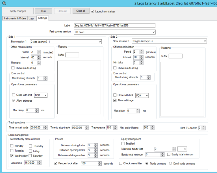The height and width of the screenshot is (173, 217).
Task: Click the app icon in title bar
Action: (x=3, y=3)
